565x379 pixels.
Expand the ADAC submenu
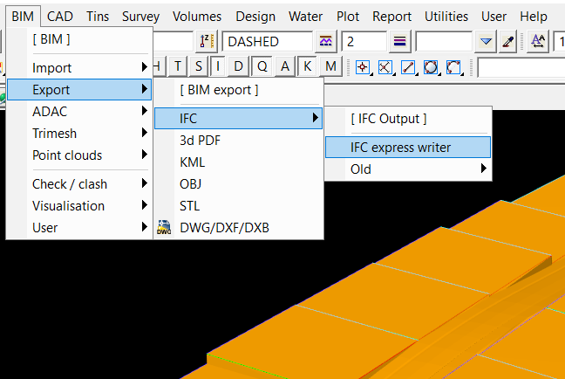pos(79,112)
